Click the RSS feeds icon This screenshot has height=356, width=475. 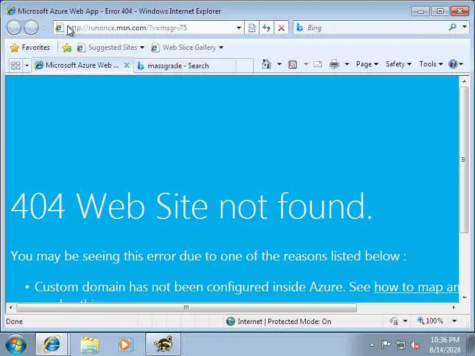pyautogui.click(x=293, y=64)
